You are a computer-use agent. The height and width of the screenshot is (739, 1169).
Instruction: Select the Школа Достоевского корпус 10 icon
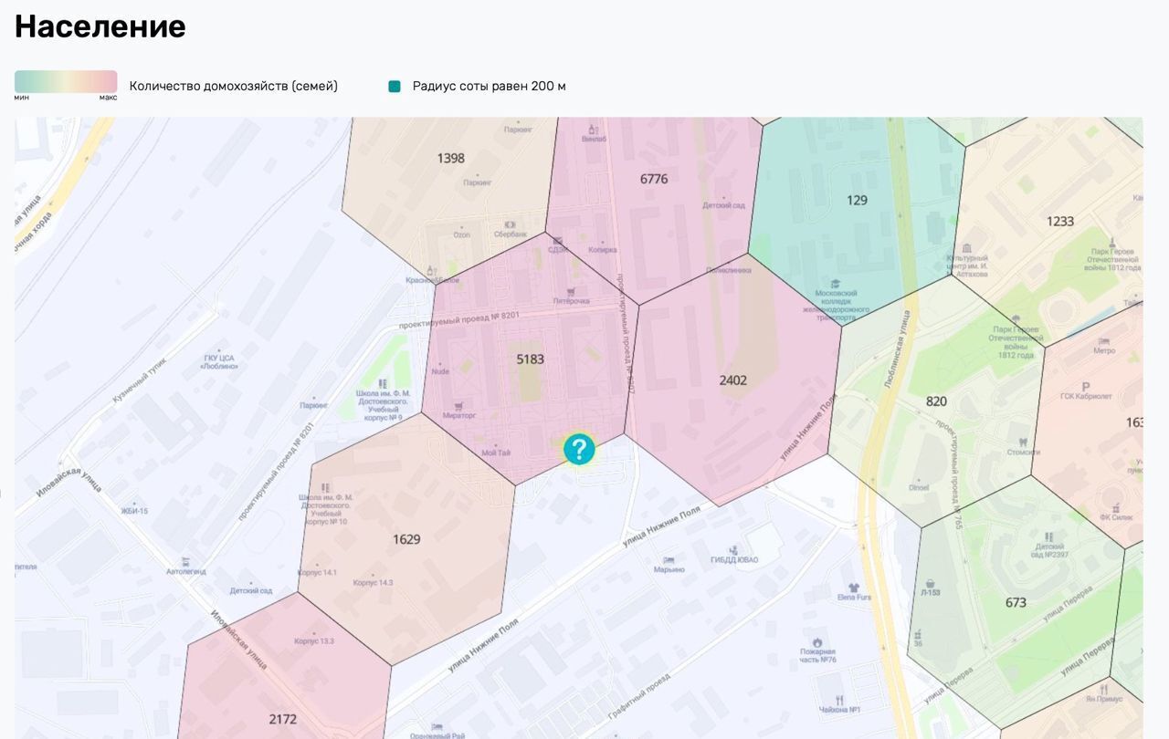[x=325, y=486]
